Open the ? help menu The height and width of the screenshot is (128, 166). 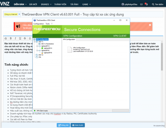(52, 24)
